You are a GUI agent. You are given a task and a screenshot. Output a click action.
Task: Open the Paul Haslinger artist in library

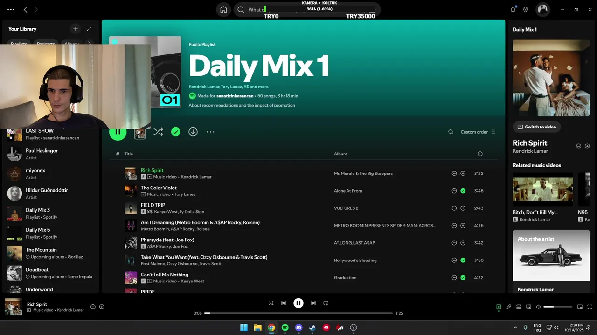point(50,154)
